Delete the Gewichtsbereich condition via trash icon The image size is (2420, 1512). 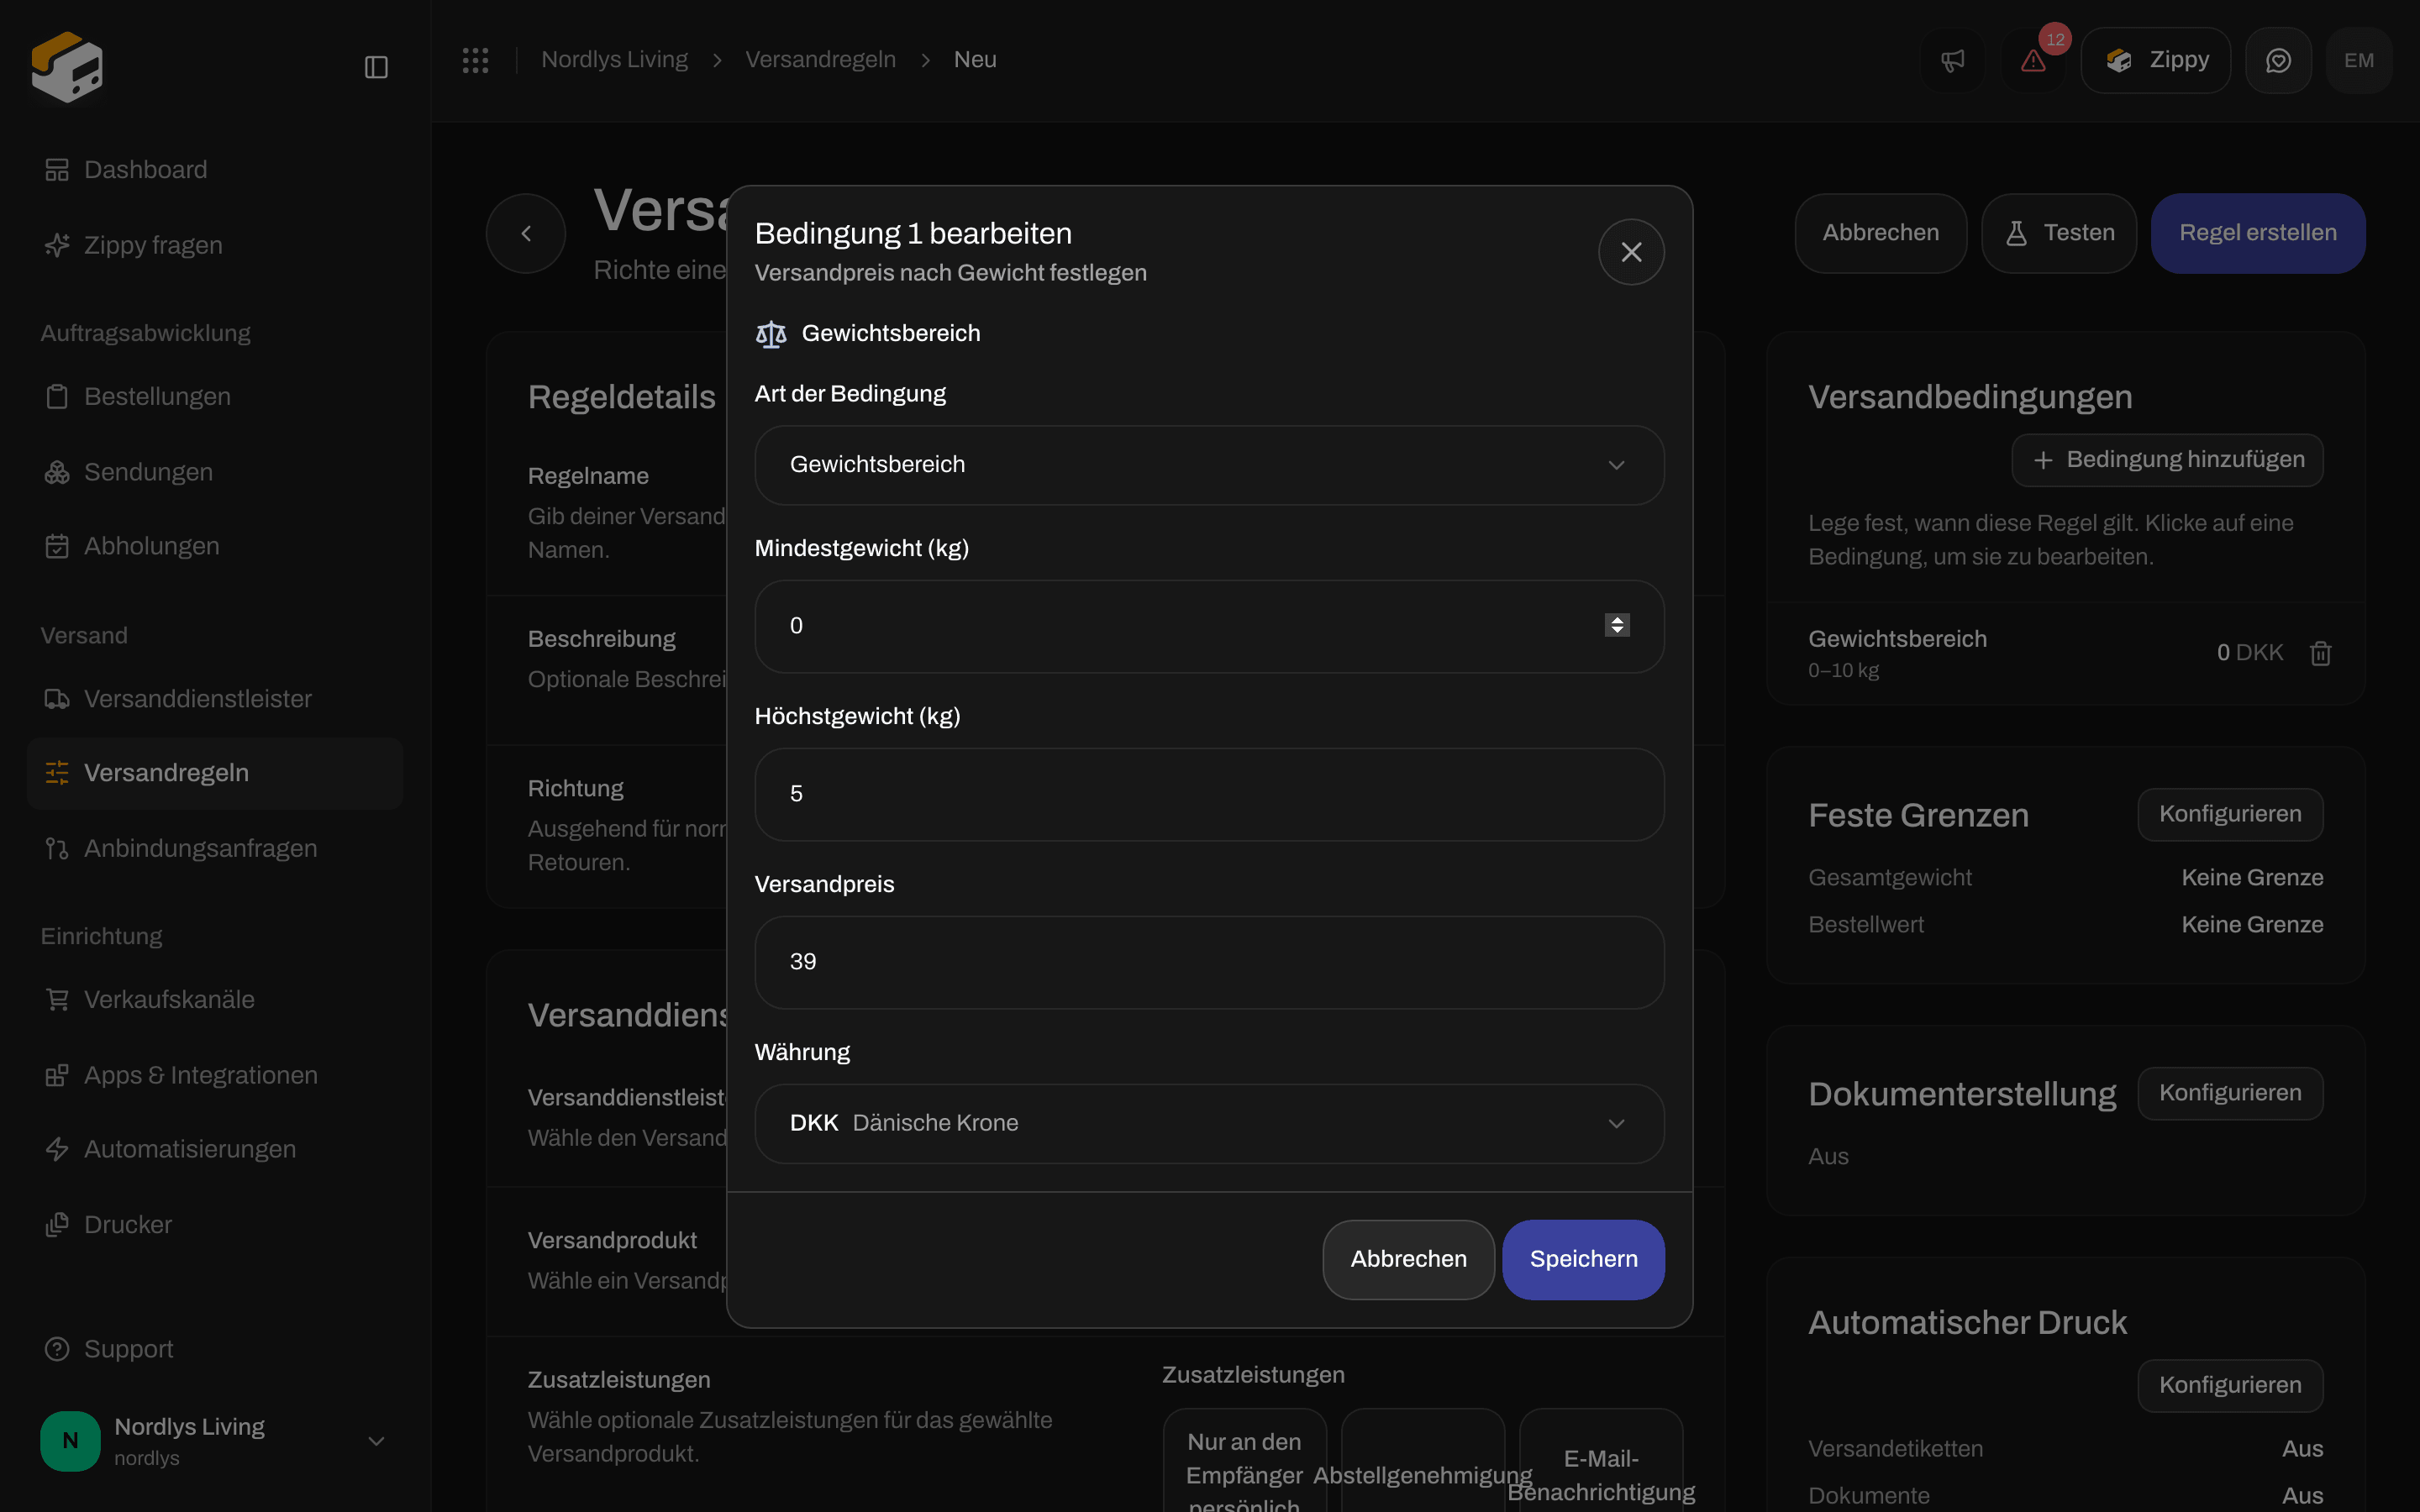2320,653
